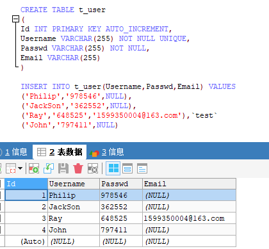Click the new row's Passwd (NULL) cell
Screen dimensions: 269x249
tap(121, 241)
